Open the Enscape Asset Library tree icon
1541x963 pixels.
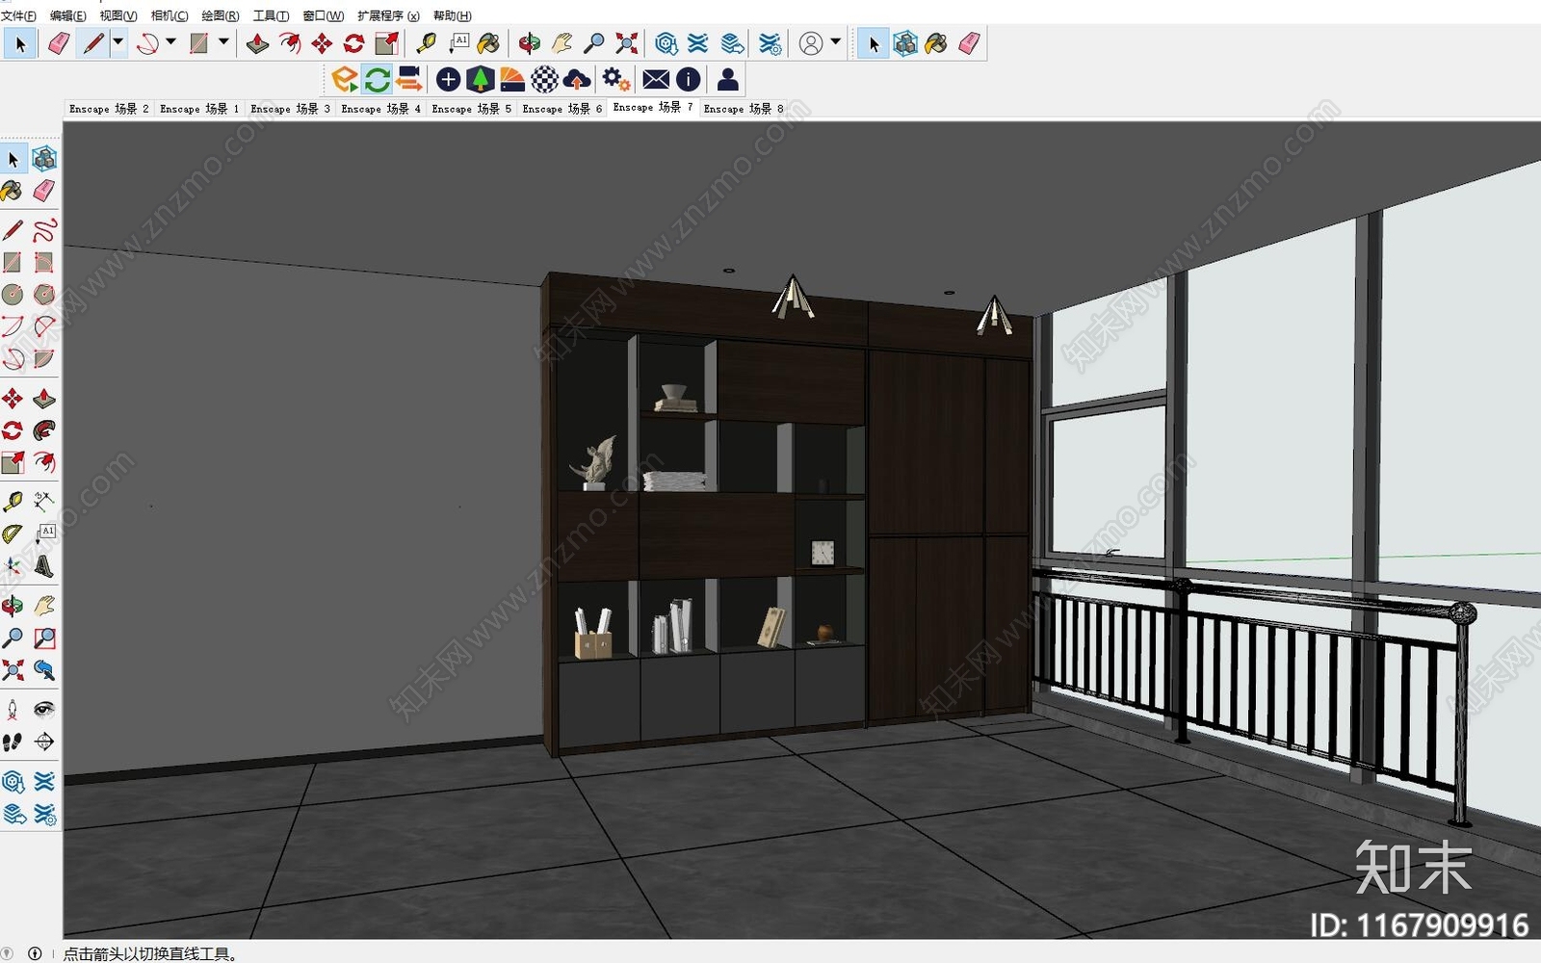click(x=480, y=79)
